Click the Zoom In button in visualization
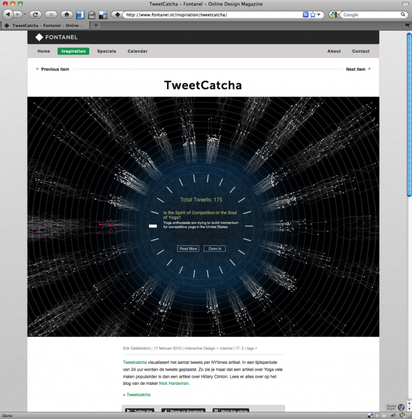This screenshot has height=419, width=412. coord(214,248)
